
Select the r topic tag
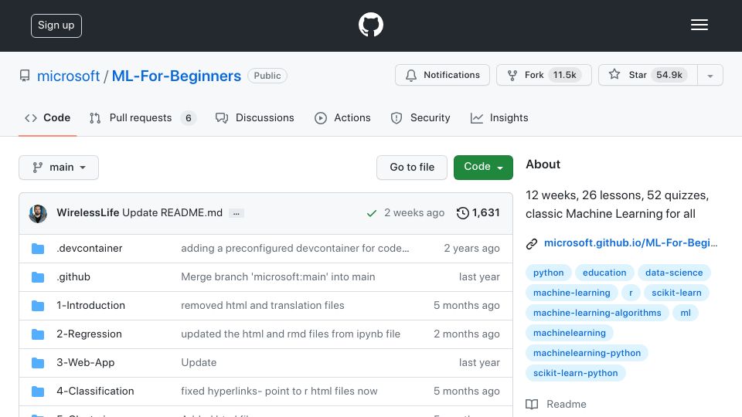coord(631,293)
